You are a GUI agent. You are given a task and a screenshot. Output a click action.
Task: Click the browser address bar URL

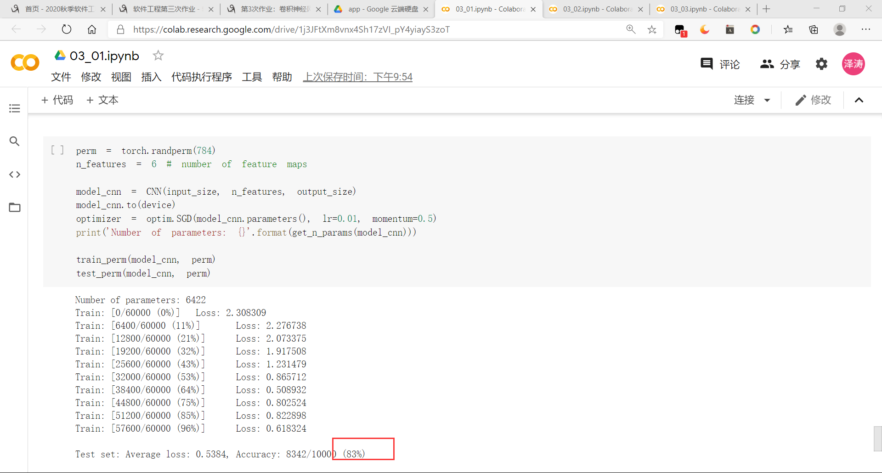pos(291,29)
